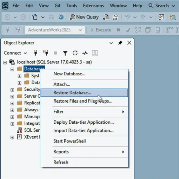Viewport: 179px width, 179px height.
Task: Toggle the Object Explorer auto-hide pin
Action: pyautogui.click(x=120, y=43)
